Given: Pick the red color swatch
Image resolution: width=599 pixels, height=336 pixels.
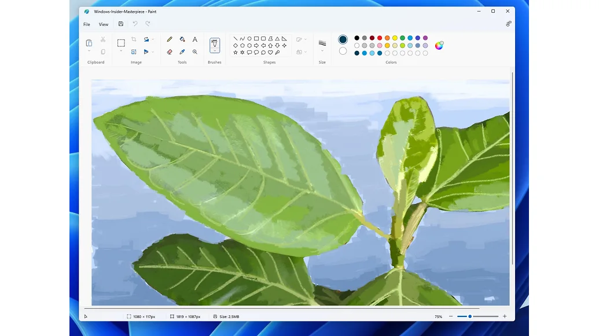Looking at the screenshot, I should (x=380, y=38).
